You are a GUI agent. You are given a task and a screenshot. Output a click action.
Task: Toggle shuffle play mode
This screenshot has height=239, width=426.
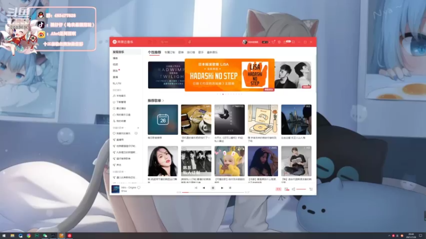pyautogui.click(x=196, y=188)
